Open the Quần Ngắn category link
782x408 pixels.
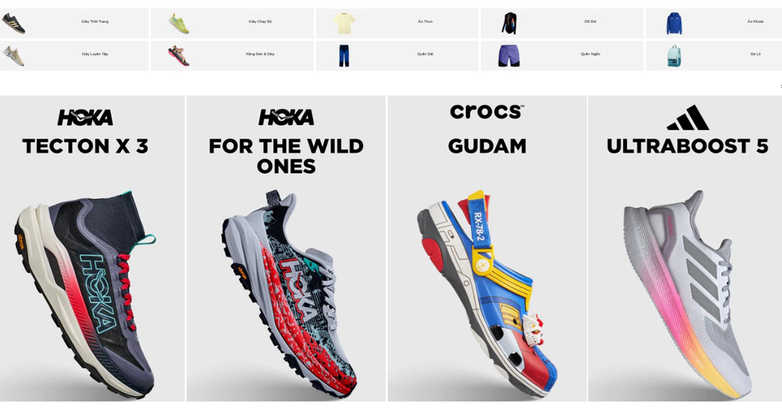[x=590, y=54]
